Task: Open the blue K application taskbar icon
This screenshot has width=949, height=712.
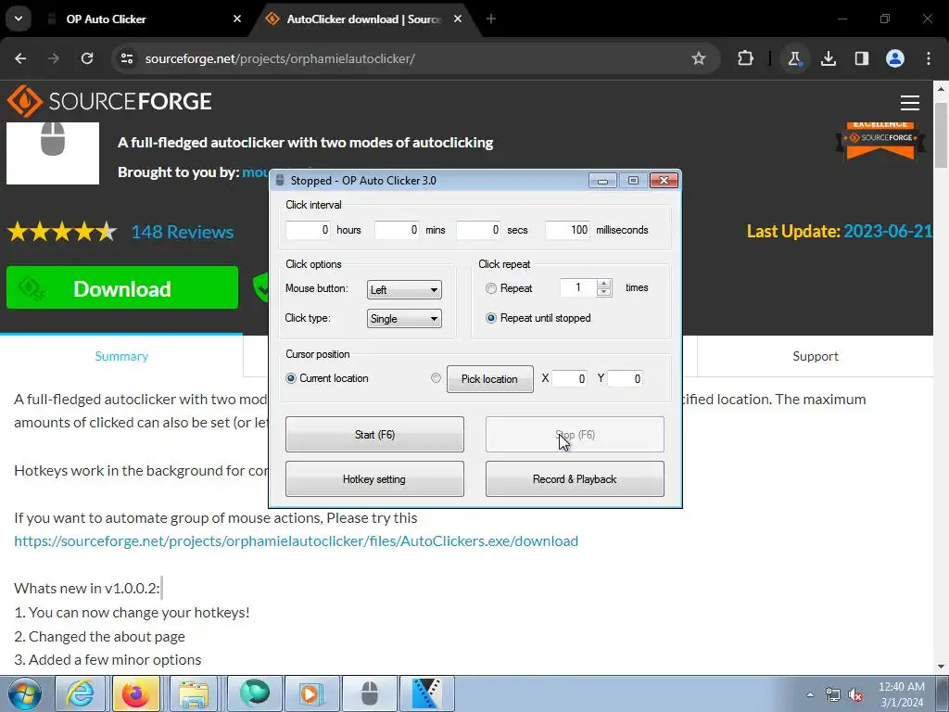Action: [426, 693]
